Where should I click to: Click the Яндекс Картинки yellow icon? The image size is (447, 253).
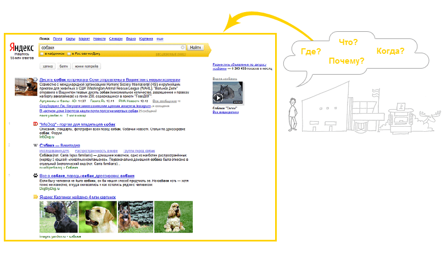35,197
